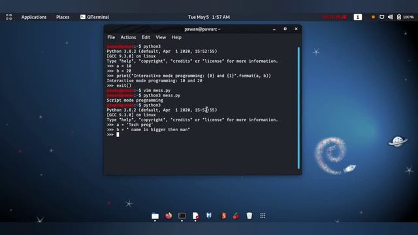The image size is (418, 235).
Task: Click the pawan@pawan title bar
Action: [x=202, y=29]
